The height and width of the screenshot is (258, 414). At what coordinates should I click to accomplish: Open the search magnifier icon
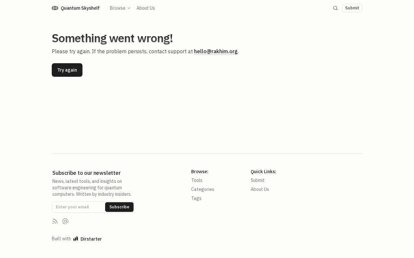click(x=335, y=8)
